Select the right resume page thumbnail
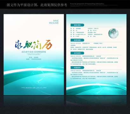 pos(96,54)
